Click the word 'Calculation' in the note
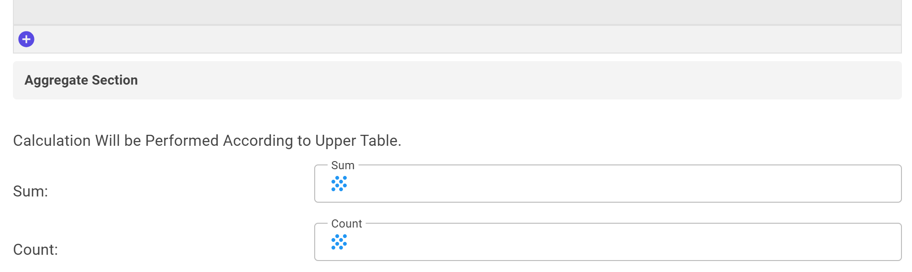This screenshot has width=912, height=272. point(52,141)
